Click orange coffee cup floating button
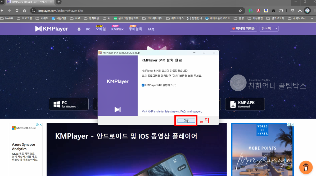The width and height of the screenshot is (316, 176). click(x=306, y=167)
